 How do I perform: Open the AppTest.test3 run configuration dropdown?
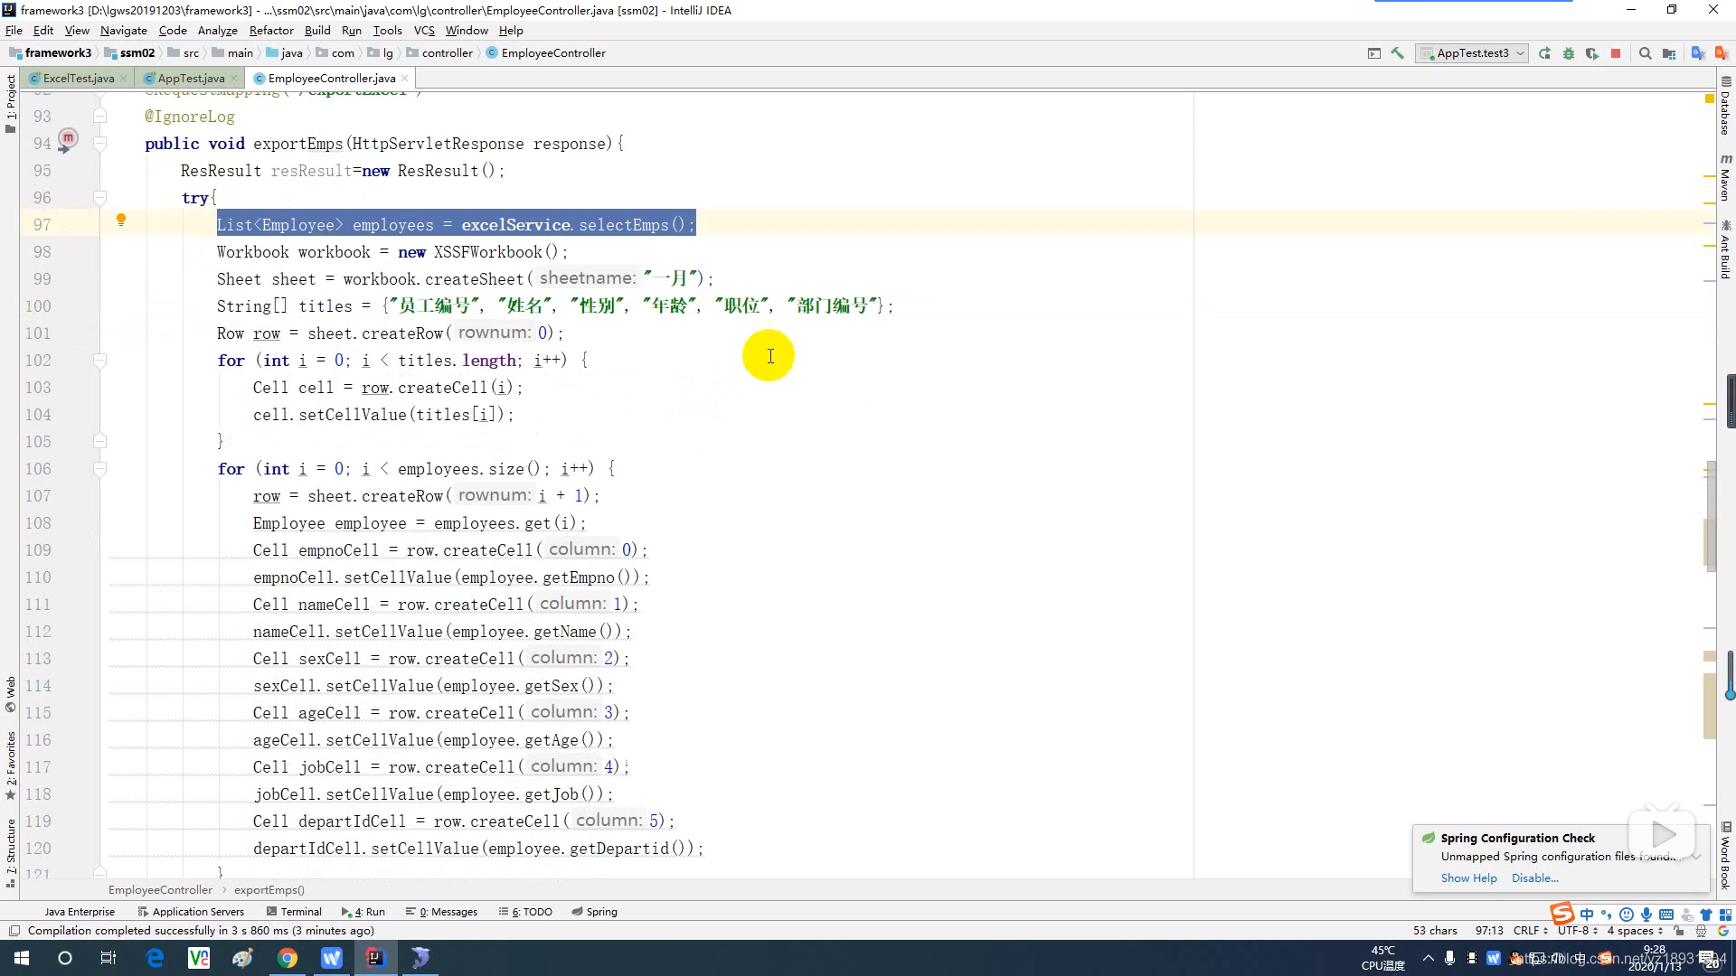(1472, 53)
